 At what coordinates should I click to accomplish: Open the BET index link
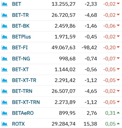[17, 4]
